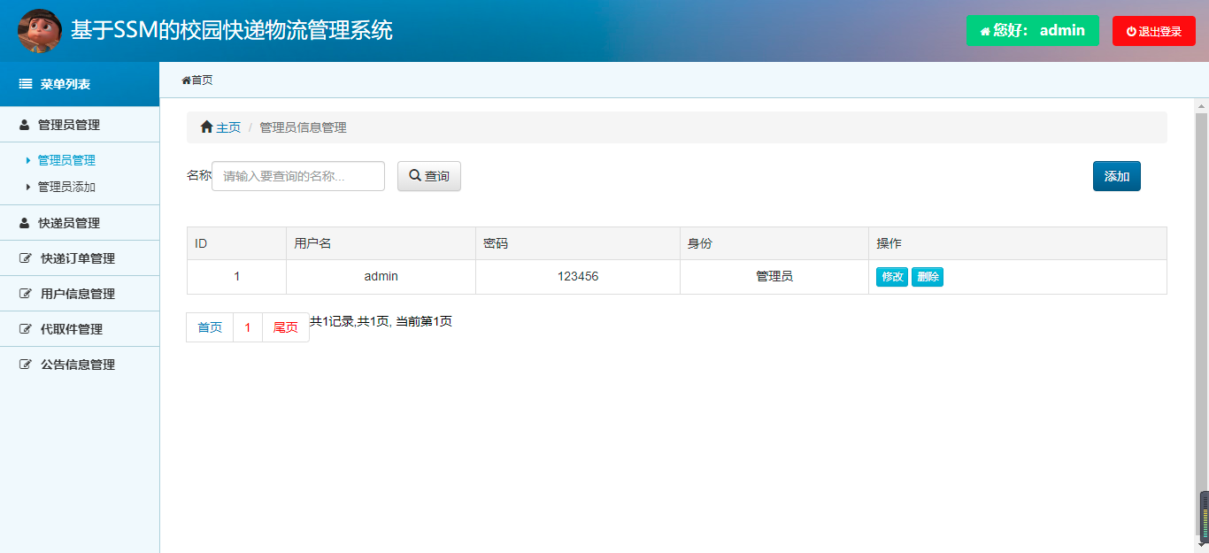
Task: Click 删除 for the admin row
Action: [x=928, y=277]
